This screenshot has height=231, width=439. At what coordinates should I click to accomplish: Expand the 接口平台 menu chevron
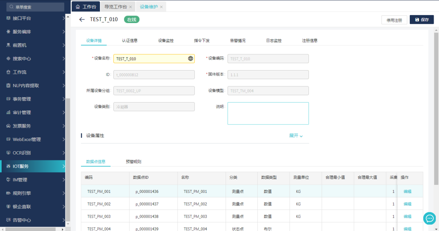click(x=63, y=18)
